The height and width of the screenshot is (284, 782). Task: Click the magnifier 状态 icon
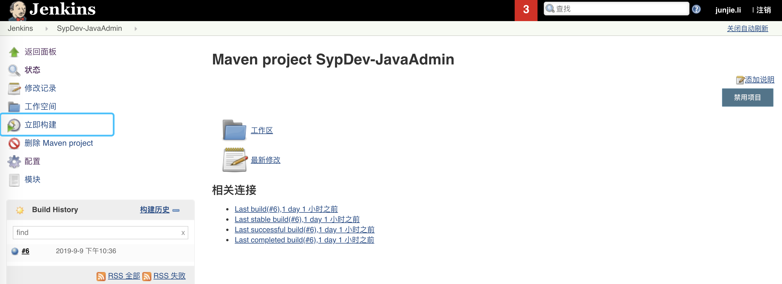[x=14, y=70]
